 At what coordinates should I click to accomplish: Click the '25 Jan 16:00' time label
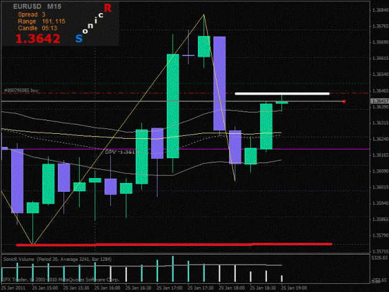click(x=107, y=288)
